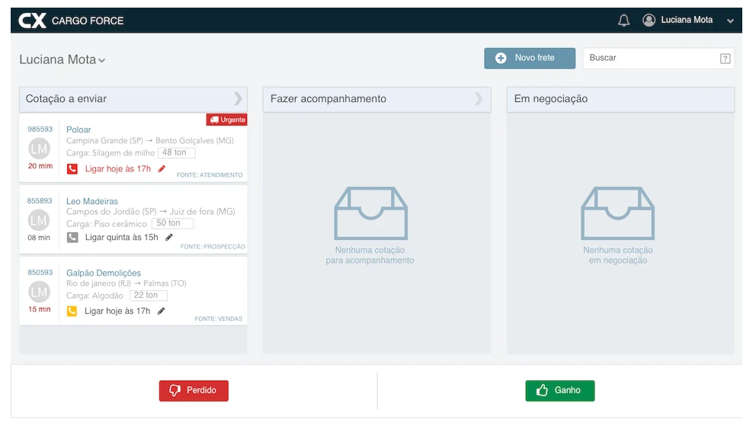
Task: Open the Galpão Demolições customer link
Action: tap(104, 273)
